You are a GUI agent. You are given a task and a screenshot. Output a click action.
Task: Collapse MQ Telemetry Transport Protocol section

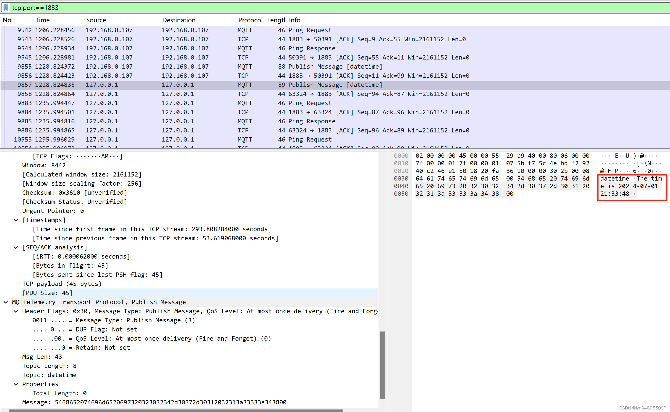pos(6,302)
